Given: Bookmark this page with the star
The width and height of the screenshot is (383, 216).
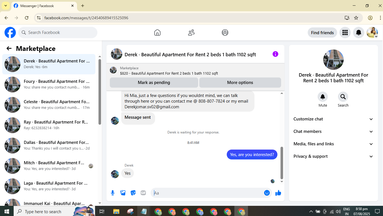Looking at the screenshot, I should pos(356,18).
